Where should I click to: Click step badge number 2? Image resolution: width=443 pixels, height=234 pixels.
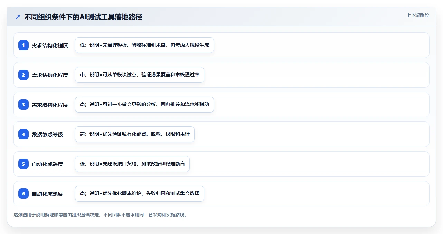[x=23, y=75]
